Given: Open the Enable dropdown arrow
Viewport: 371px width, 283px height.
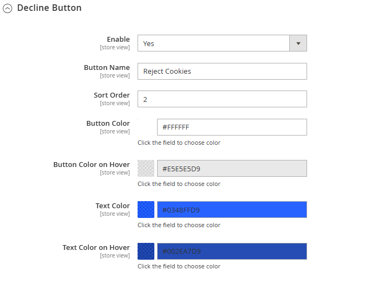Looking at the screenshot, I should [298, 43].
